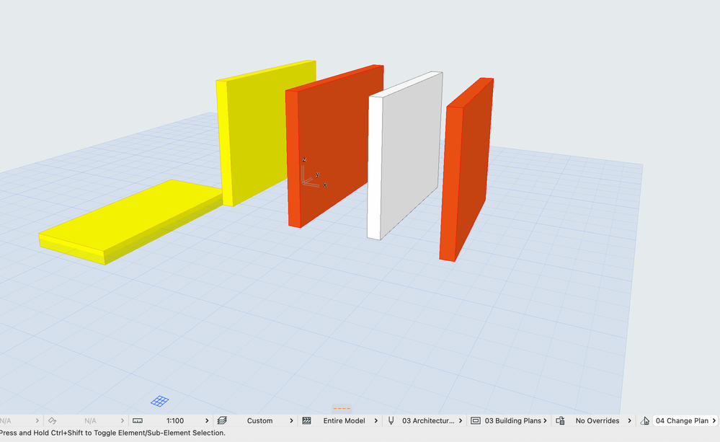Click the blue editing plane grid icon
The image size is (720, 442).
pyautogui.click(x=160, y=401)
